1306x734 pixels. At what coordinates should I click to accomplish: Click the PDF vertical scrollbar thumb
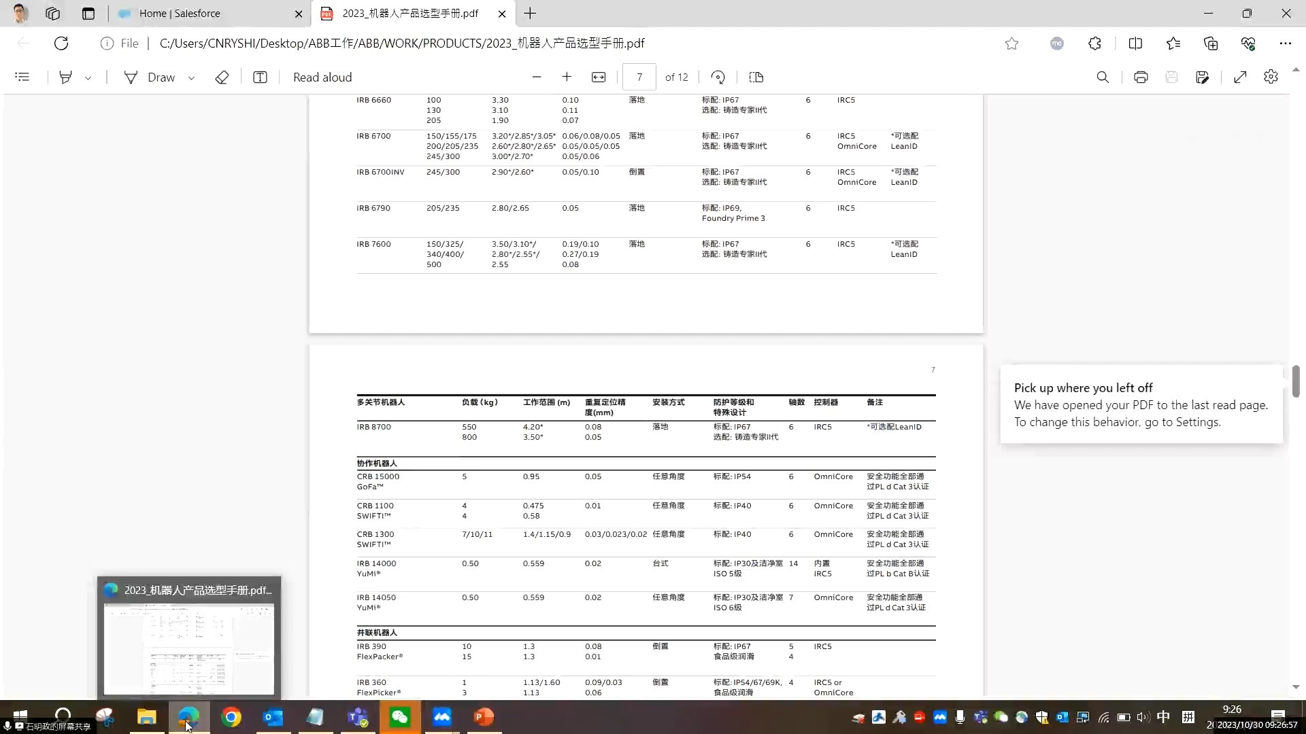click(1296, 381)
